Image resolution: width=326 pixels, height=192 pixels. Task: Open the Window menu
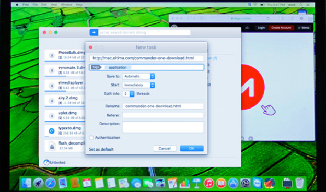point(66,5)
